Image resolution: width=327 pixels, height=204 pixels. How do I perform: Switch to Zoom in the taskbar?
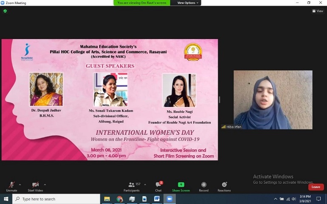[169, 199]
